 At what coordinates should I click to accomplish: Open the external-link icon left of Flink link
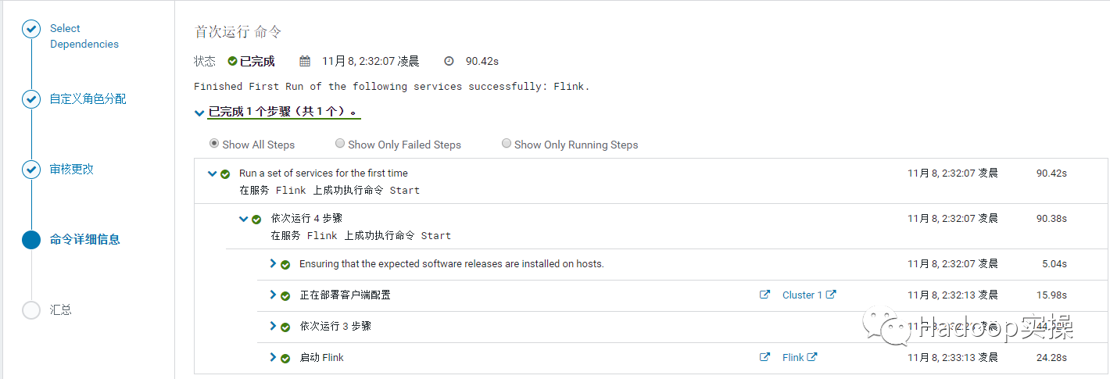point(764,357)
